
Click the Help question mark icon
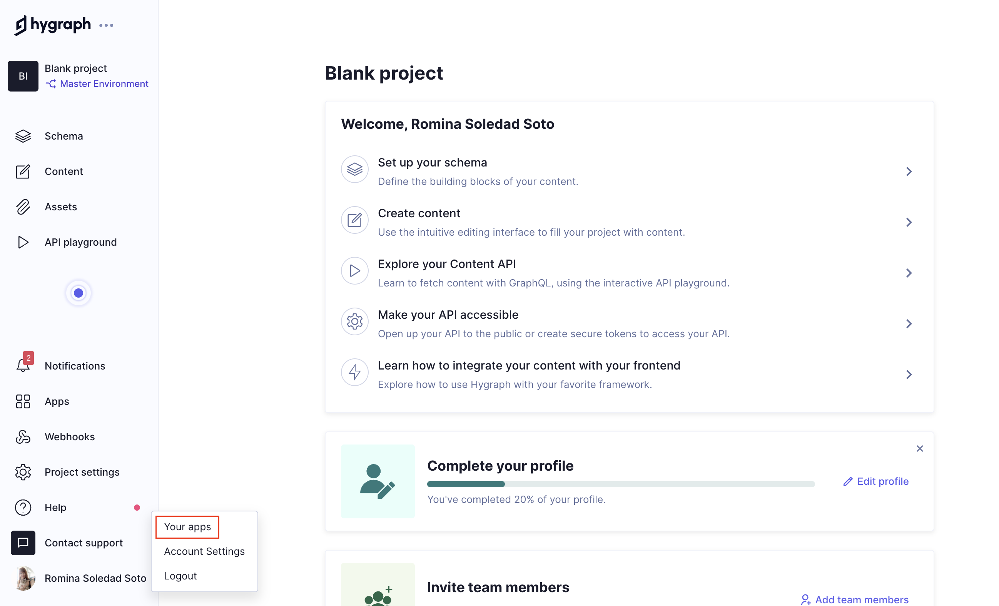tap(23, 507)
